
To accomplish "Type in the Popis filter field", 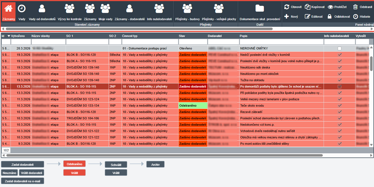I will click(x=281, y=42).
